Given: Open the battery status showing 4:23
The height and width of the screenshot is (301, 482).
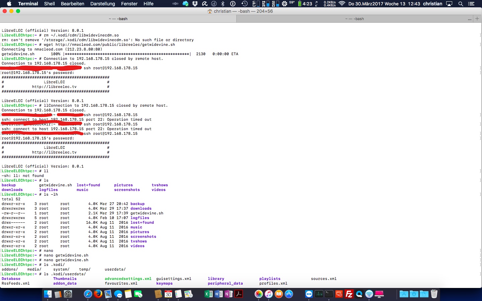Looking at the screenshot, I should click(305, 4).
